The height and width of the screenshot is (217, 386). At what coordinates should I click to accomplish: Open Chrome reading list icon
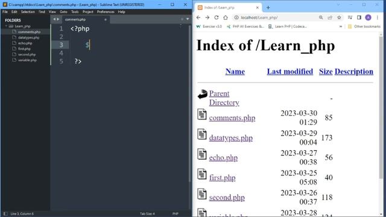350,17
